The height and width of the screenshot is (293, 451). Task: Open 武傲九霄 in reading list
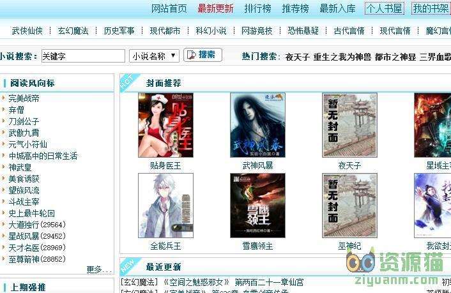(x=24, y=133)
